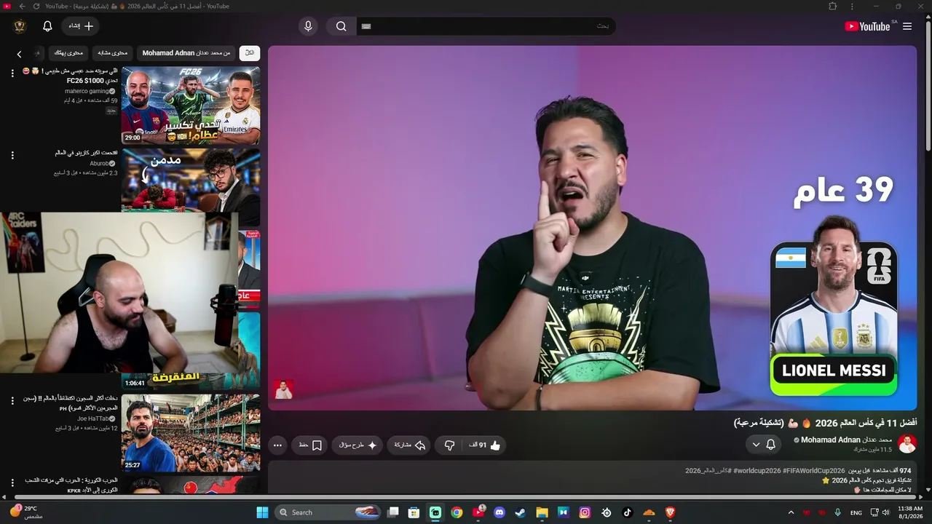This screenshot has width=932, height=524.
Task: Launch Google Chrome from the taskbar
Action: tap(457, 512)
